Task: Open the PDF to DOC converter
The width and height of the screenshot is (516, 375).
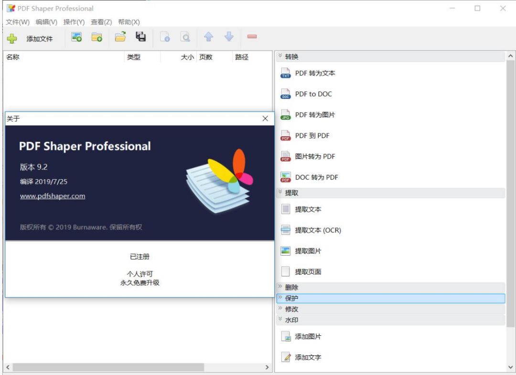Action: [313, 94]
